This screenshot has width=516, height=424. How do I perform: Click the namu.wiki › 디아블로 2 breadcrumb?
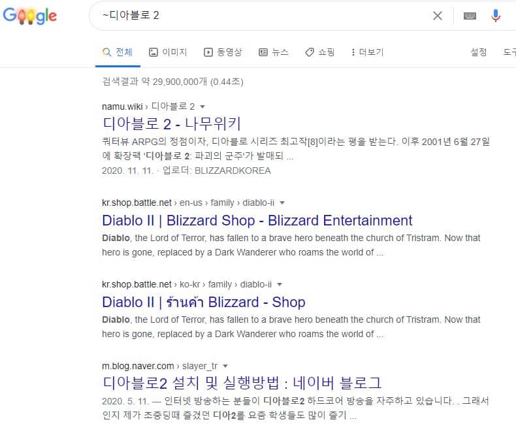pyautogui.click(x=148, y=106)
